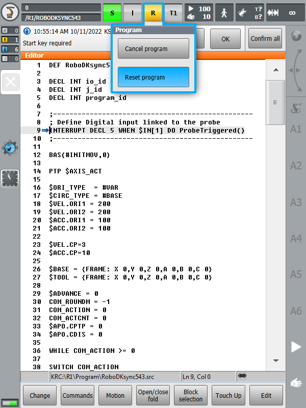Open the program override 100/10 control
The image size is (306, 408).
(198, 12)
